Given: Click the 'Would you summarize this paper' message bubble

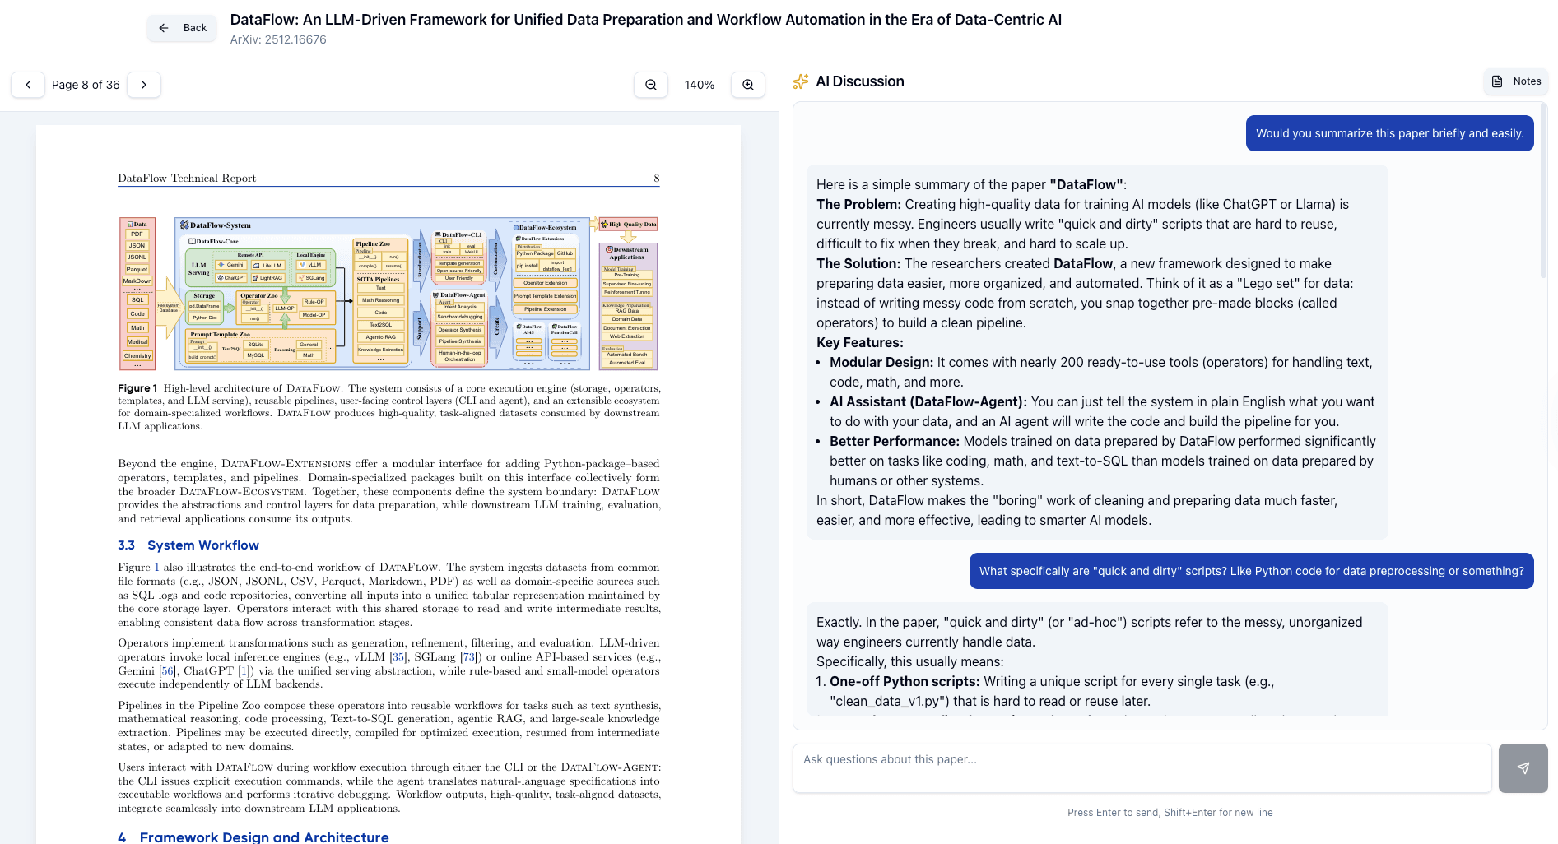Looking at the screenshot, I should pos(1389,132).
